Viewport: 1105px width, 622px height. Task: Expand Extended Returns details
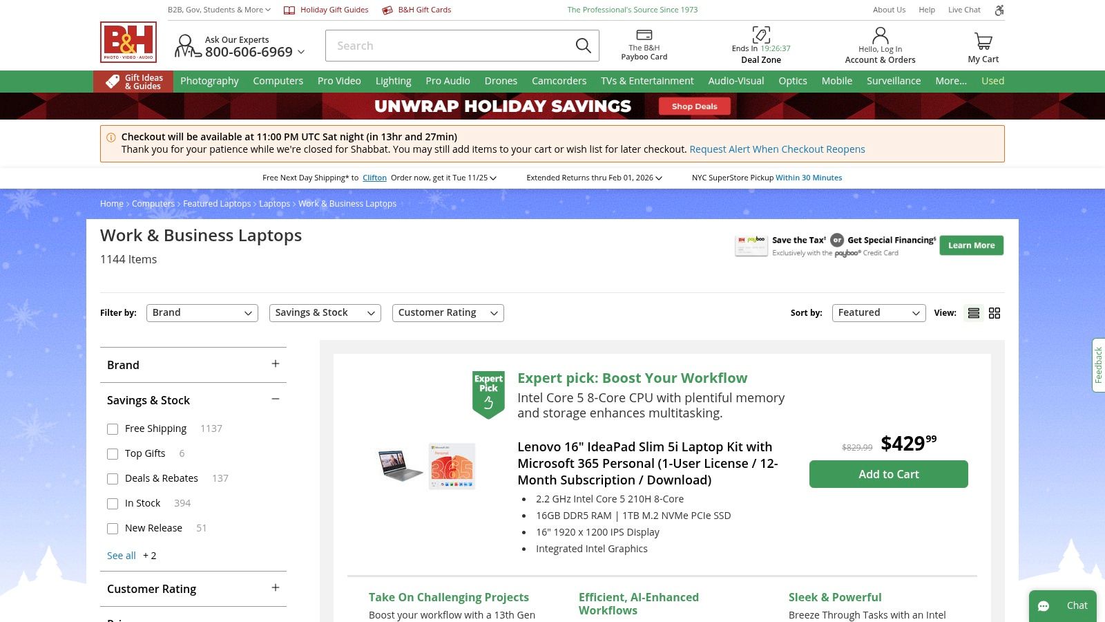595,178
